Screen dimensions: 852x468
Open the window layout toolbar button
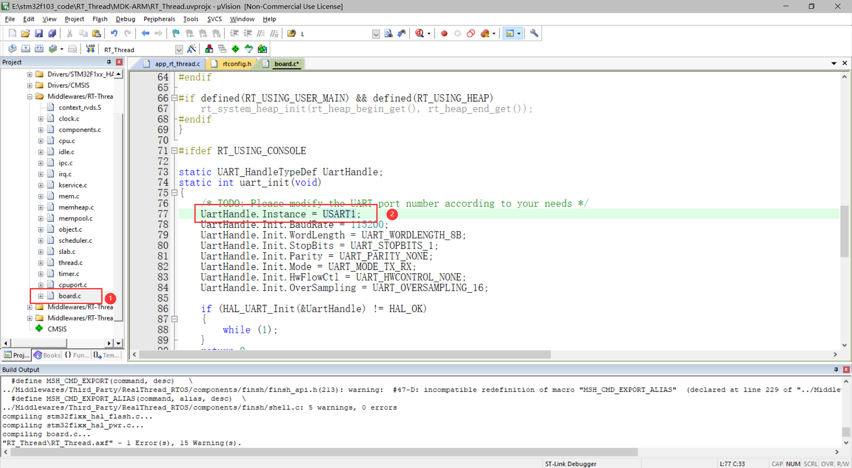(510, 33)
